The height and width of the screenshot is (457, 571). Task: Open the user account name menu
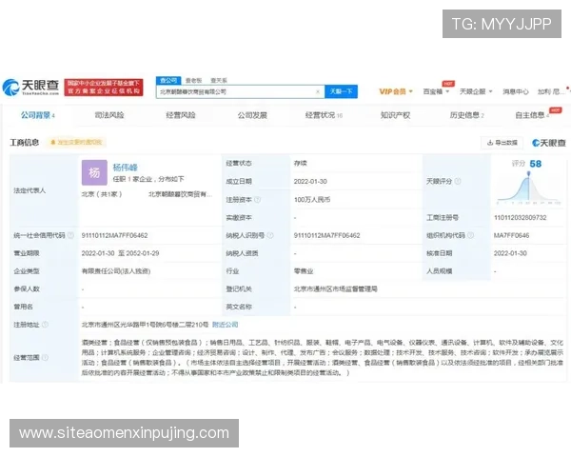(551, 91)
